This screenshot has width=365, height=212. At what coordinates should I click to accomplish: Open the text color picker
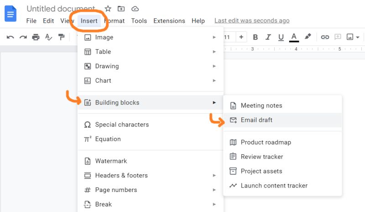tap(294, 37)
